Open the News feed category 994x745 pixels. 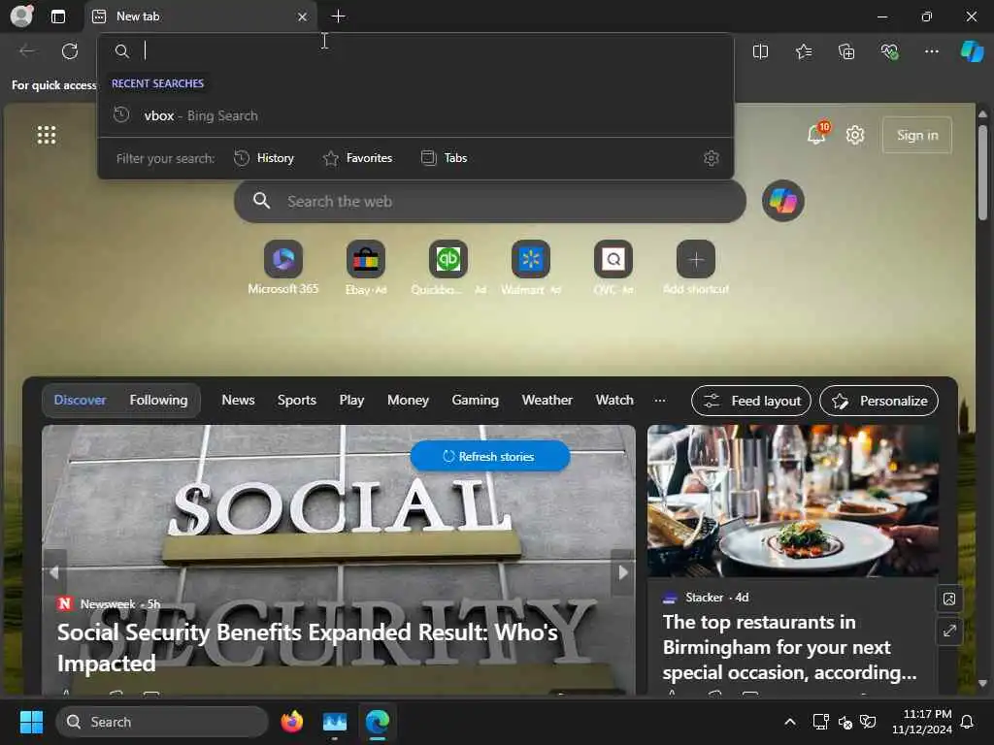[x=239, y=401]
